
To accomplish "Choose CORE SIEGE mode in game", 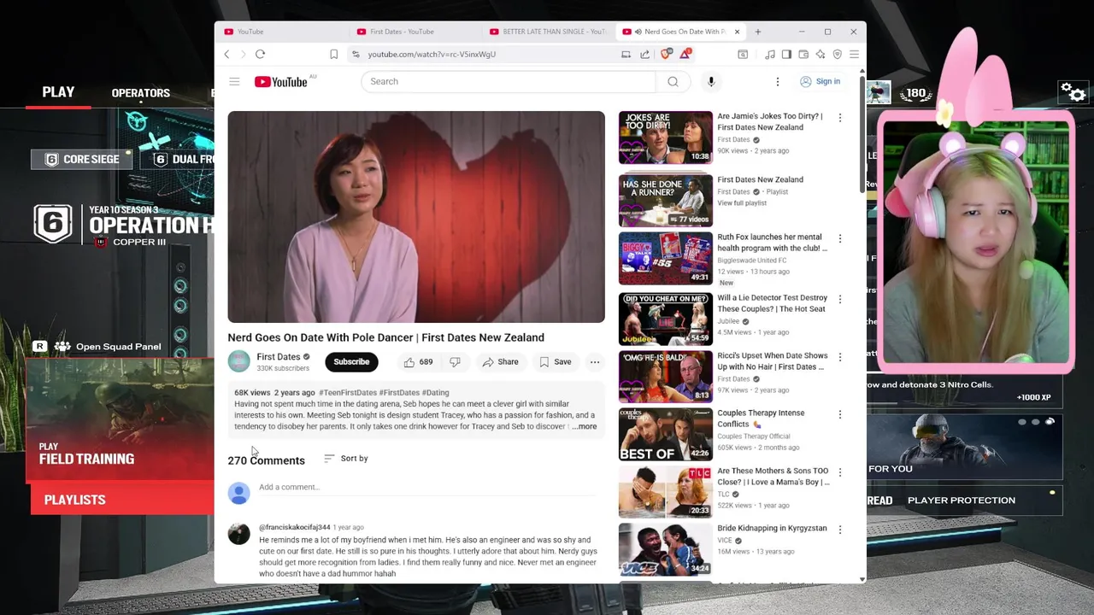I will pos(82,159).
